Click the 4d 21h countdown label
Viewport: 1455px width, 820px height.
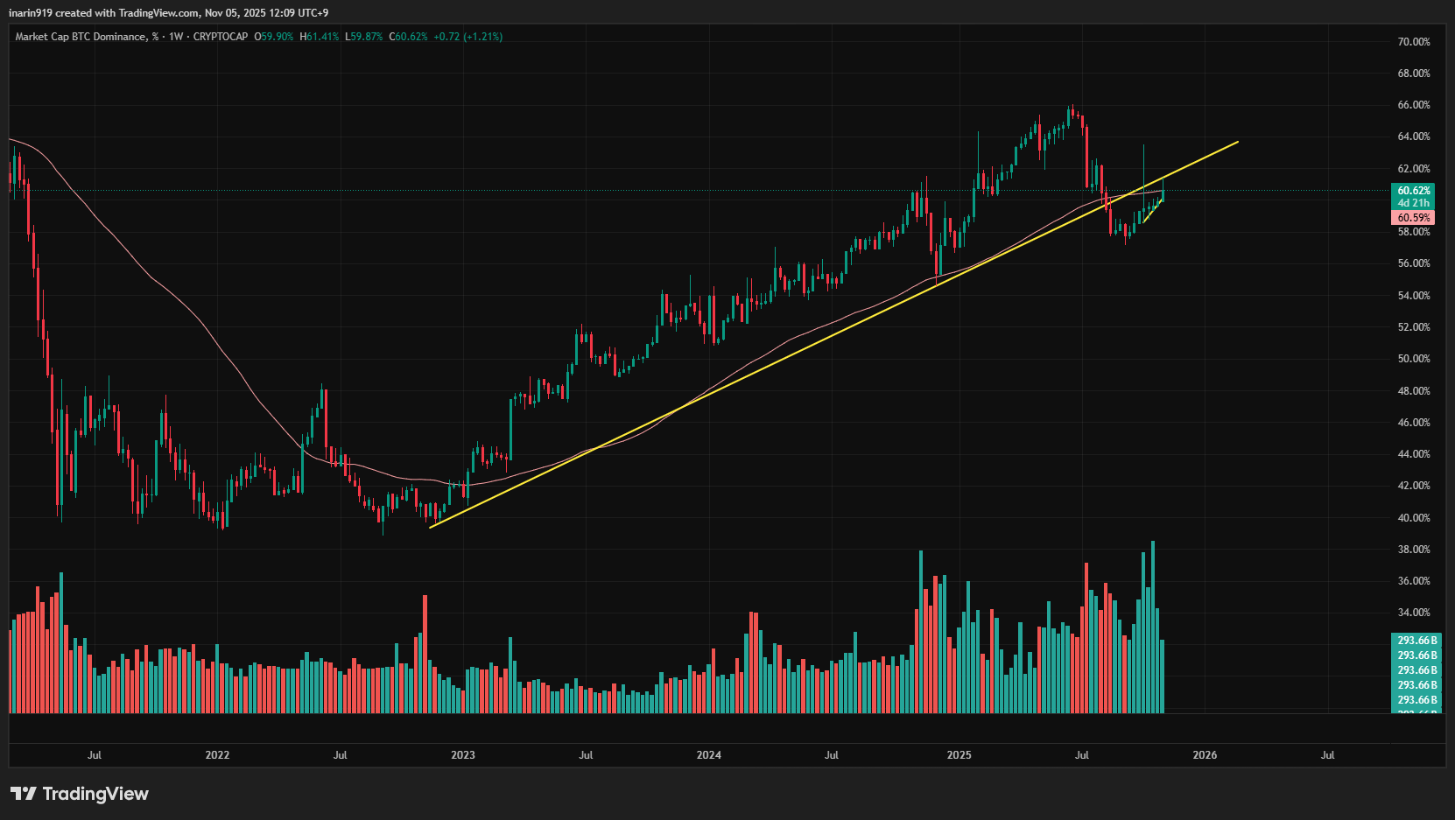tap(1413, 203)
